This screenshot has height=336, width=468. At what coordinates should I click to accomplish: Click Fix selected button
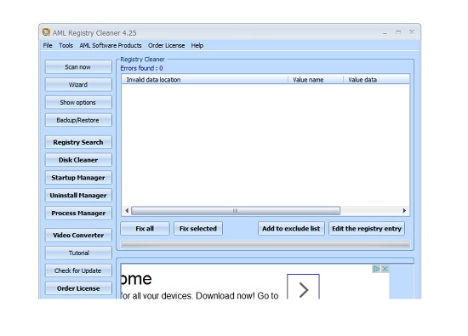[x=198, y=229]
